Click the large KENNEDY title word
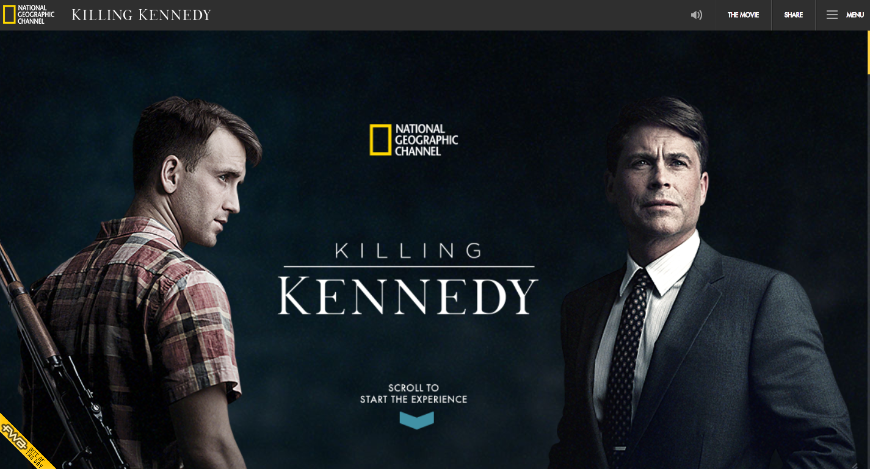The height and width of the screenshot is (469, 870). [x=408, y=296]
